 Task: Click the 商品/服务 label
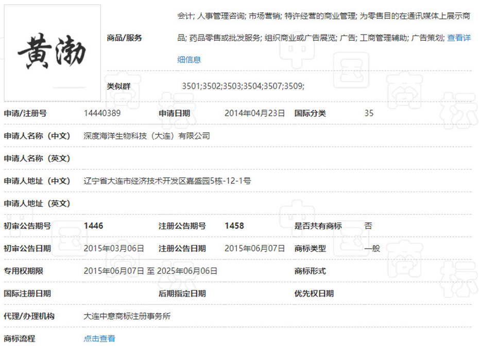point(124,38)
